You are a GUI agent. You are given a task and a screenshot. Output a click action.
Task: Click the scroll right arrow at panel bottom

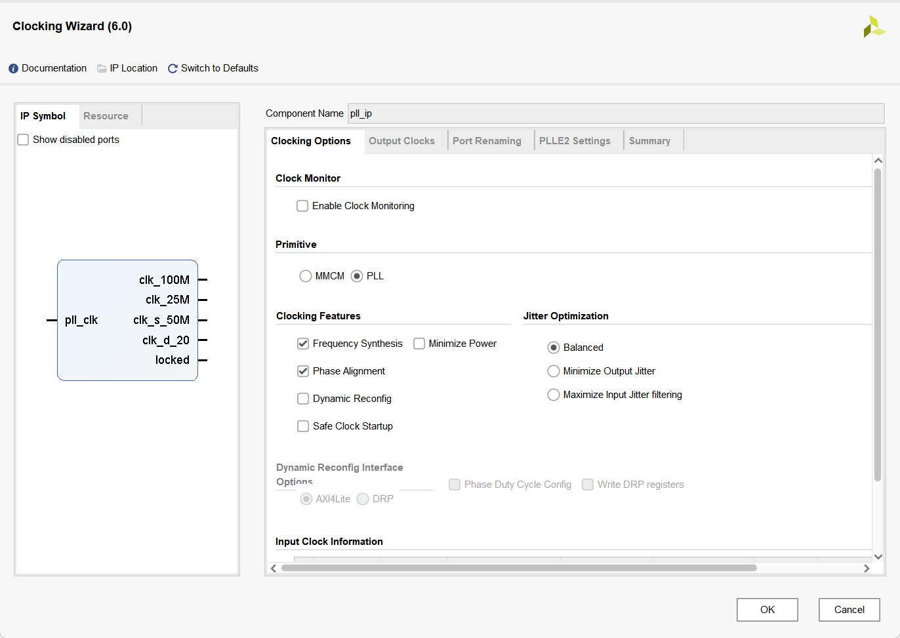pyautogui.click(x=867, y=568)
